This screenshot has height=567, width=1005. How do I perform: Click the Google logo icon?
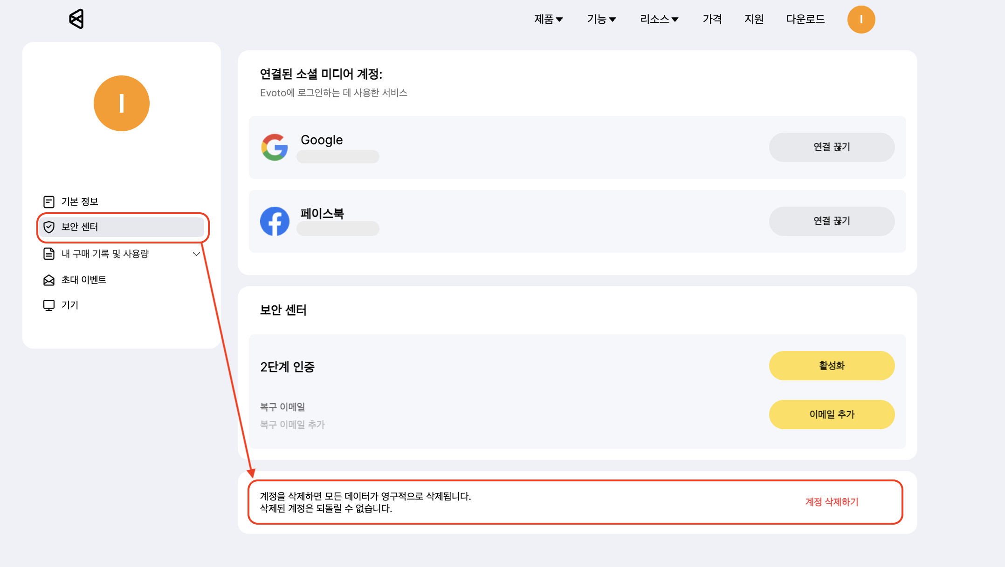(x=275, y=147)
